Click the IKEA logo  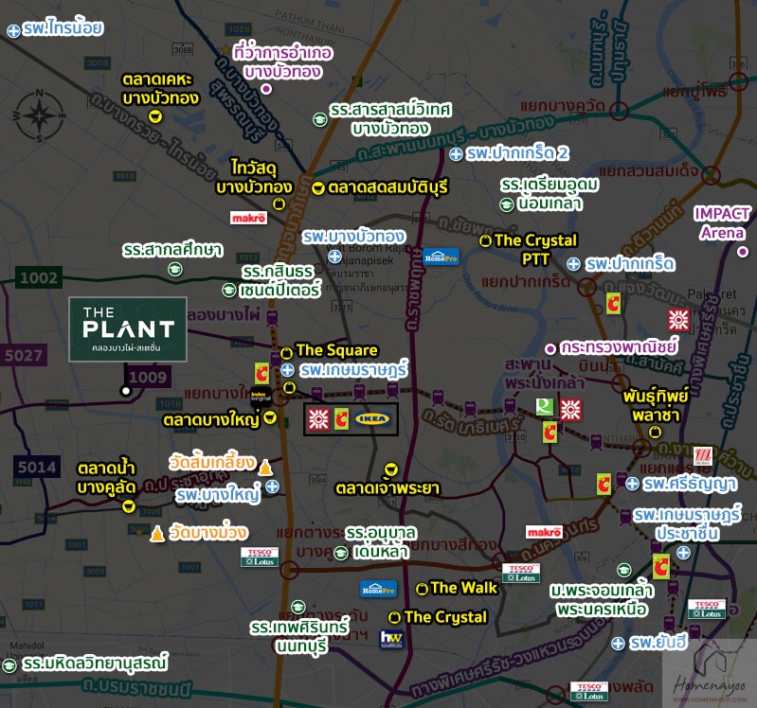[371, 419]
